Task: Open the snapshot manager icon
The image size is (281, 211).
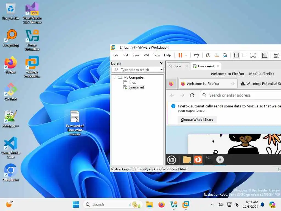Action: 225,55
